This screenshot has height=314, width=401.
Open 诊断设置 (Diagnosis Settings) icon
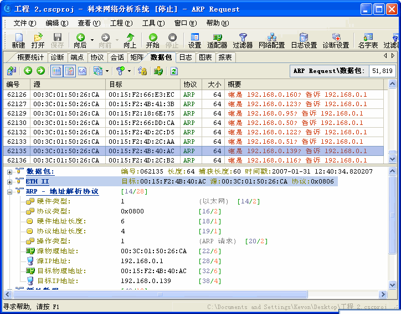[336, 41]
